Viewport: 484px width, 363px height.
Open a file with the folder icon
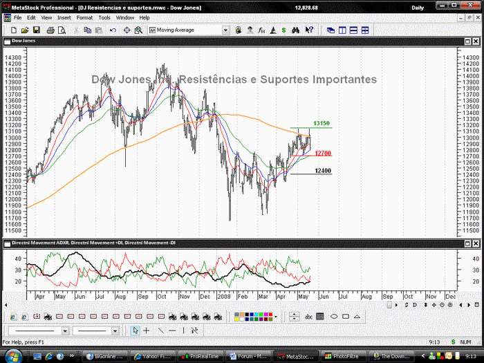click(x=25, y=30)
